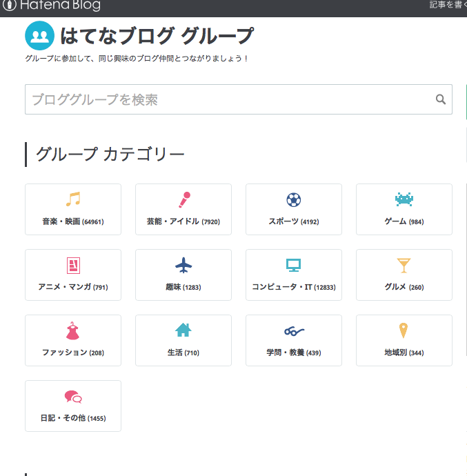Click the はてなブログ グループ page title
Screen dimensions: 467x476
[x=157, y=36]
